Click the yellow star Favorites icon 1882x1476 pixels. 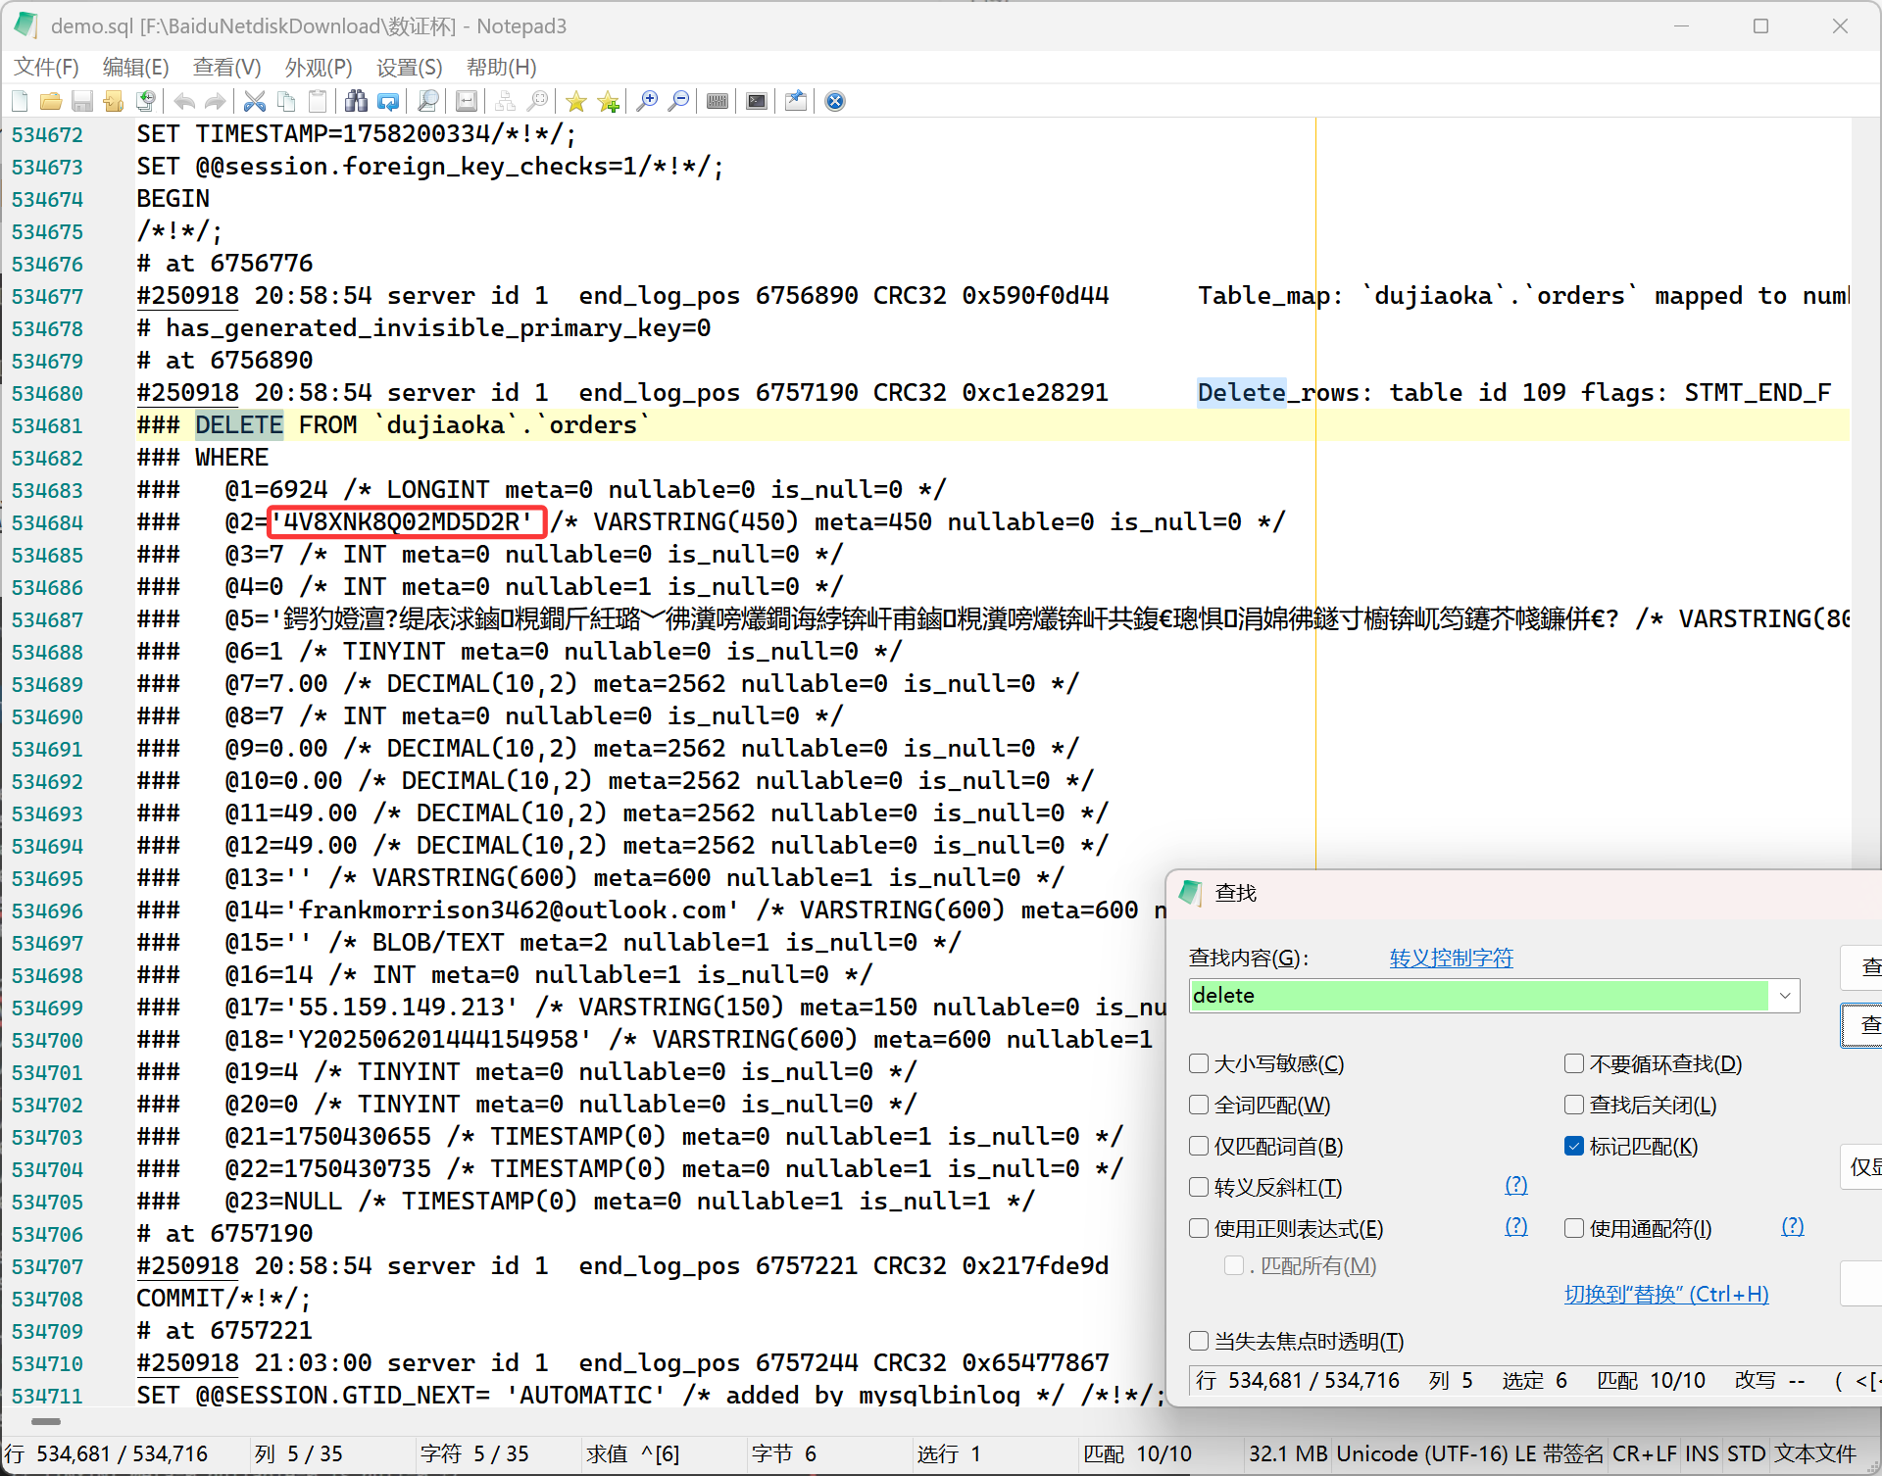pyautogui.click(x=576, y=101)
